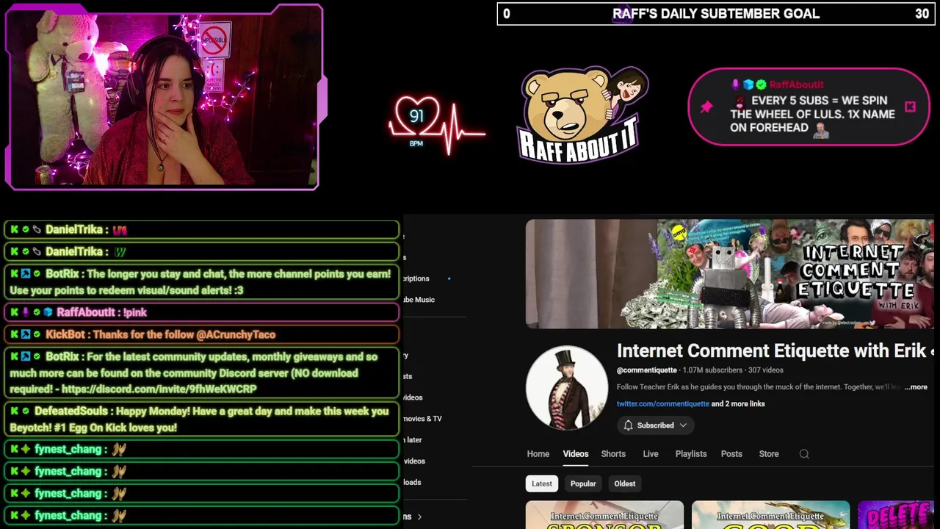Click the old-man emote after FOREHEAD
This screenshot has width=940, height=529.
pyautogui.click(x=820, y=130)
